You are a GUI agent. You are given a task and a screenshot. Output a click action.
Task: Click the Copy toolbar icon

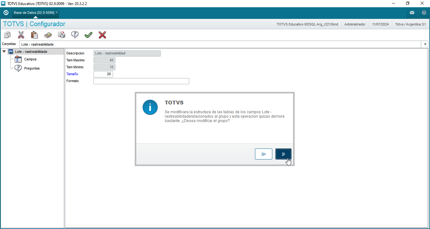click(x=7, y=35)
